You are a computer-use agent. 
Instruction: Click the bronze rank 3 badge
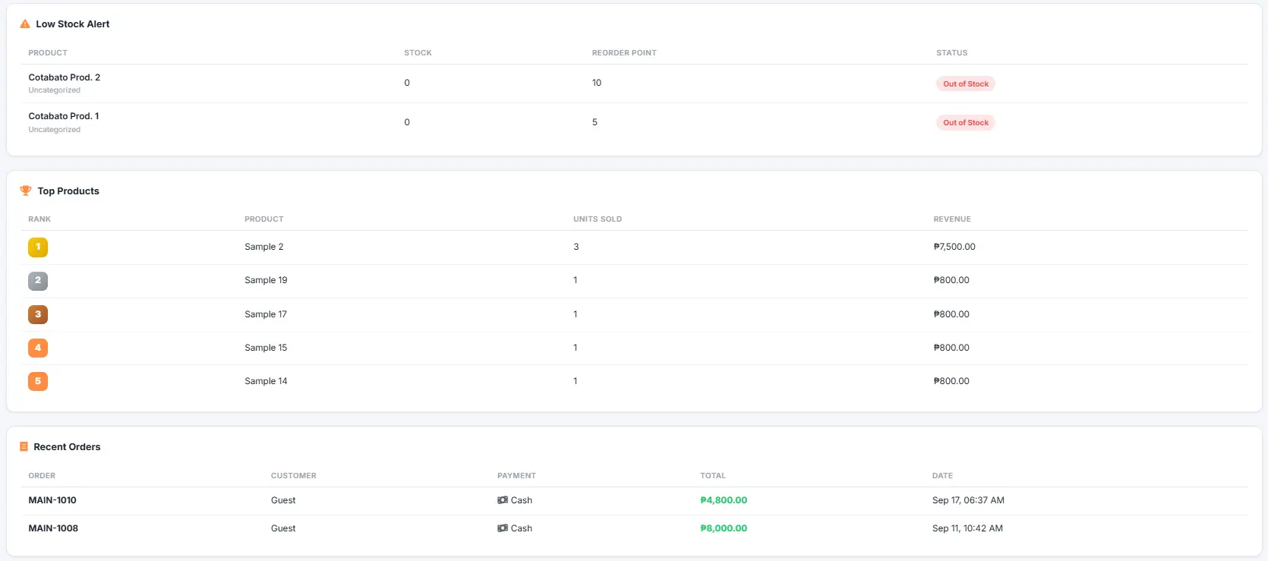coord(38,314)
